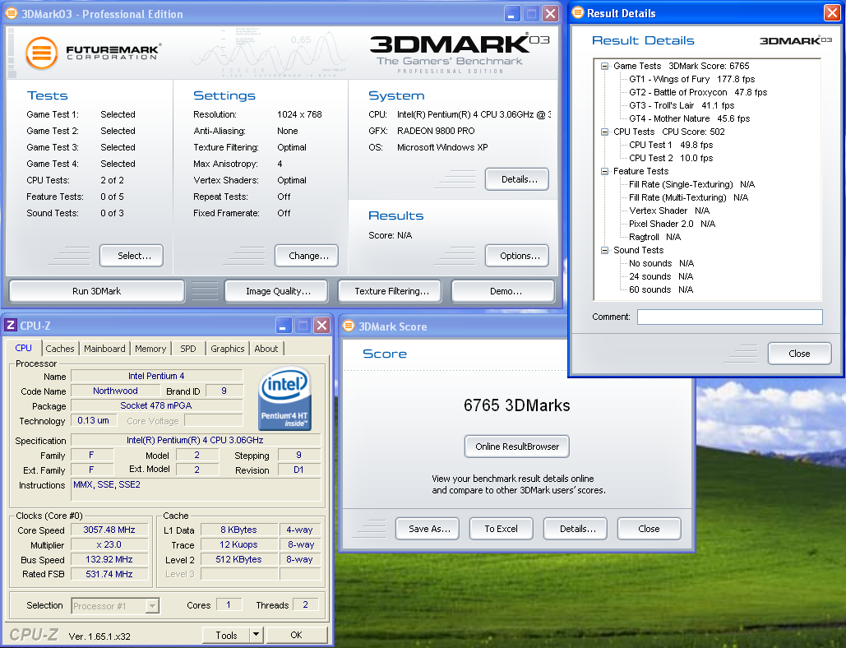Select GT1 - Wings of Fury row
The image size is (846, 648).
[x=691, y=79]
